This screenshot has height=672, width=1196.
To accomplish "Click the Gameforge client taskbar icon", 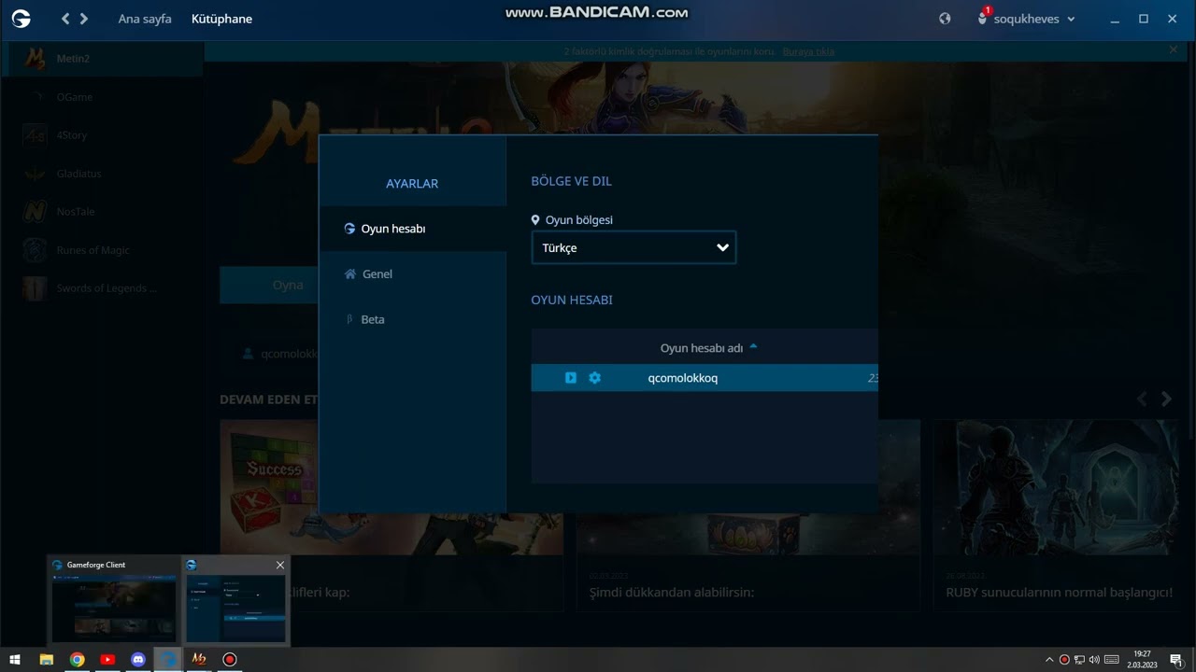I will 168,659.
